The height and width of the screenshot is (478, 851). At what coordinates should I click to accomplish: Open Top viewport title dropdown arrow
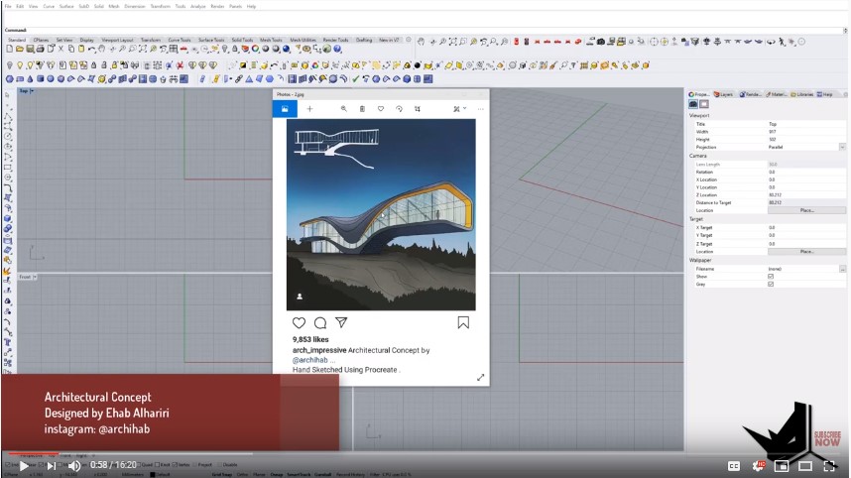pos(32,91)
